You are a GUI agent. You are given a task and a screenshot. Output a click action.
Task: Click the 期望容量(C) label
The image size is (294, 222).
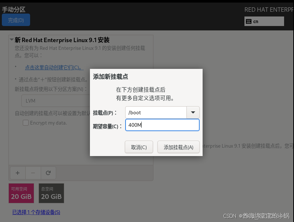coord(108,126)
